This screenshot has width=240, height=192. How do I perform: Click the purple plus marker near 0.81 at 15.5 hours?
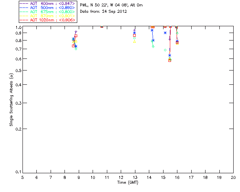click(169, 39)
